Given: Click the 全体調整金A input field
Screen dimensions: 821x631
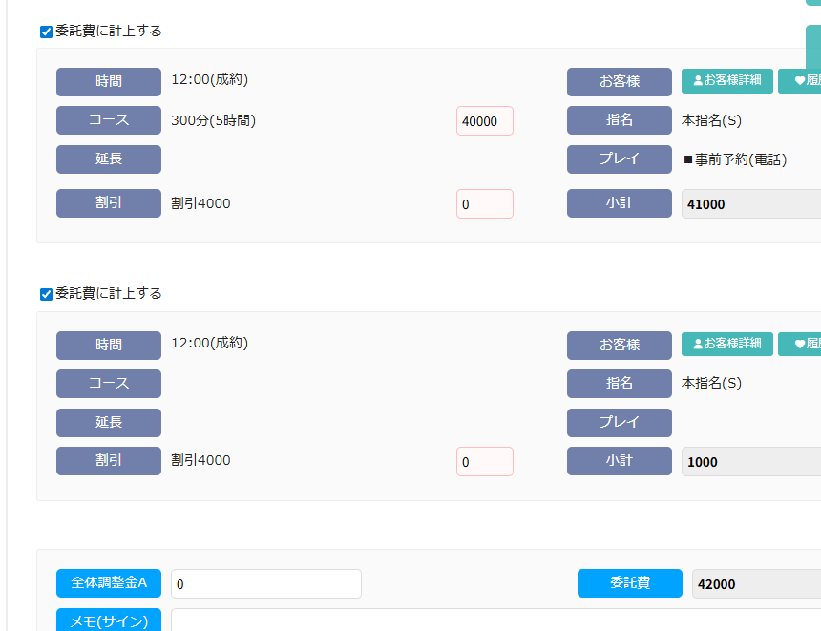Looking at the screenshot, I should click(x=265, y=583).
